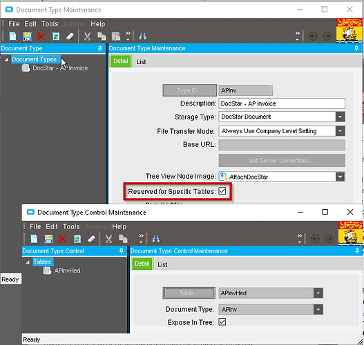Click Clear eraser icon in Document Type Maintenance
The image size is (364, 345).
[70, 37]
